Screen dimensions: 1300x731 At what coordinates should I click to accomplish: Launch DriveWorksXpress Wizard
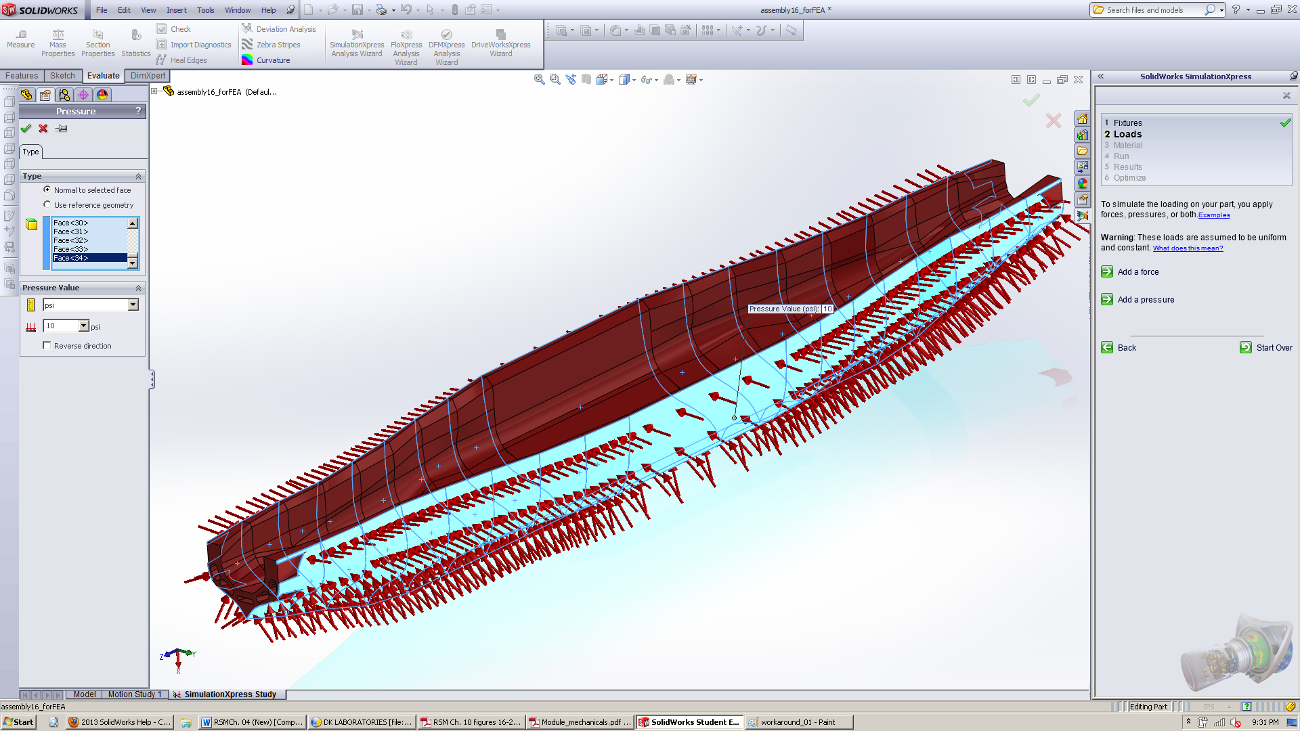[x=500, y=43]
